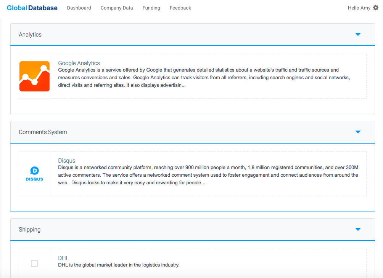Click the Disqus logo image
Screen dimensions: 383x278
coord(34,174)
